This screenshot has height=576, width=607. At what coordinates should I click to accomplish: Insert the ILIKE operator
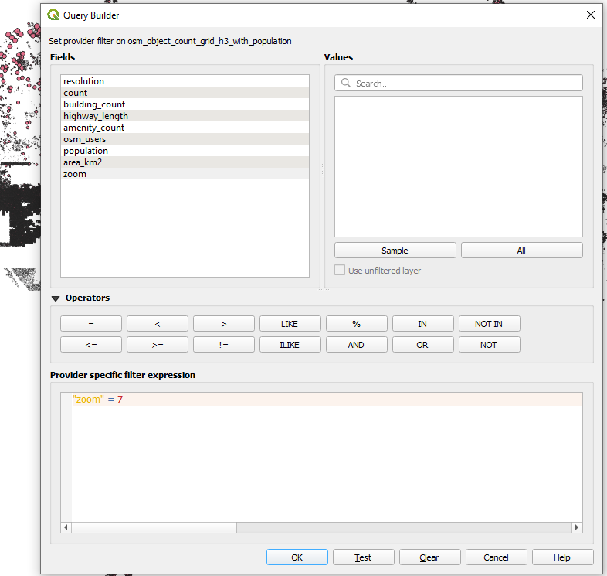[x=290, y=345]
